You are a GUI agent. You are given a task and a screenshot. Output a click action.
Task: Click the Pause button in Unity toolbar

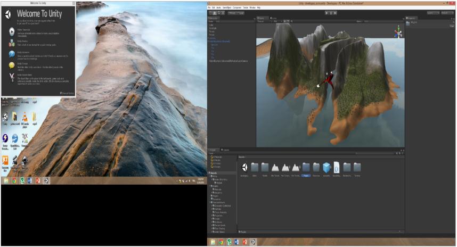tap(331, 13)
